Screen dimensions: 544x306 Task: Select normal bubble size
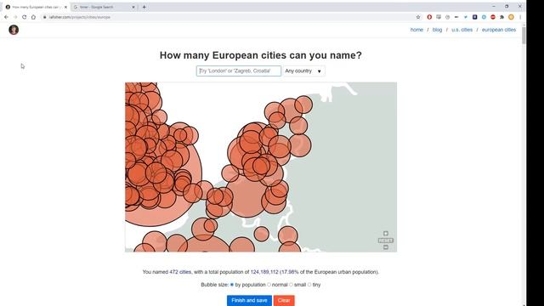tap(269, 285)
